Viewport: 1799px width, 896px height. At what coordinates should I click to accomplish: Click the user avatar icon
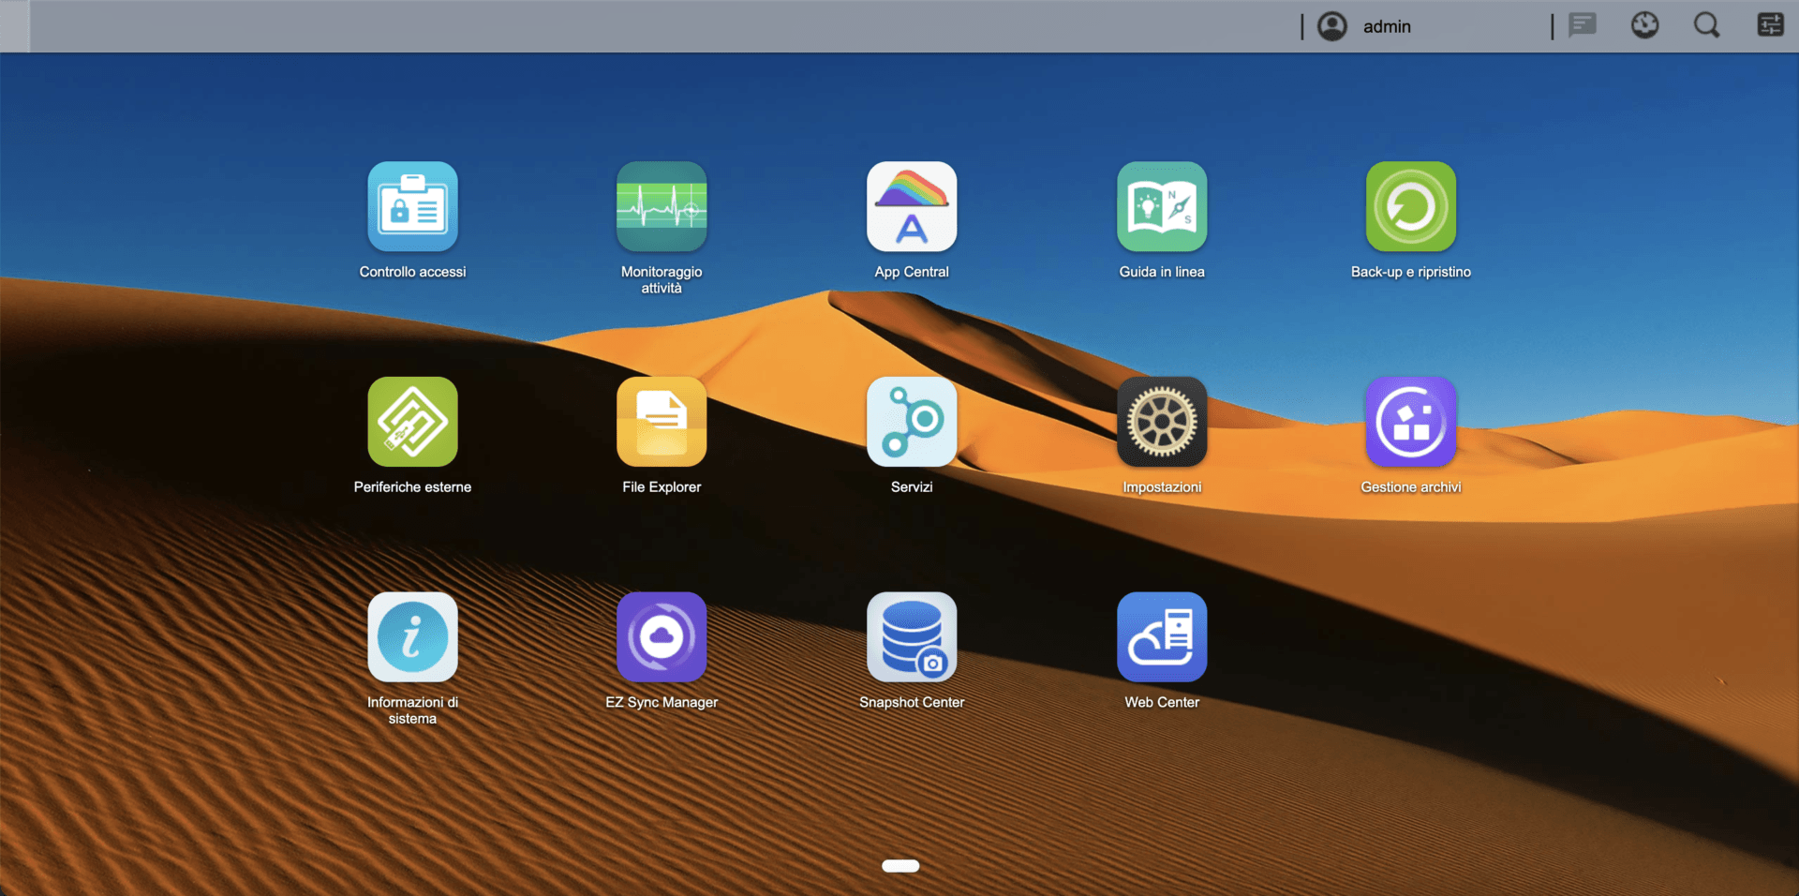pyautogui.click(x=1332, y=26)
